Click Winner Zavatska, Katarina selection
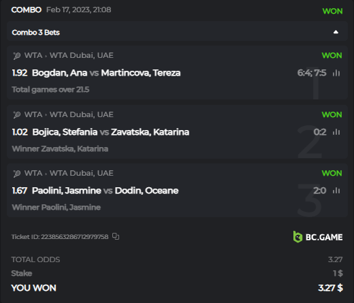Viewport: 354px width, 303px height. point(60,148)
